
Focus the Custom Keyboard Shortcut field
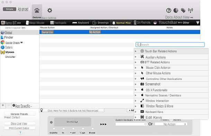[131, 124]
